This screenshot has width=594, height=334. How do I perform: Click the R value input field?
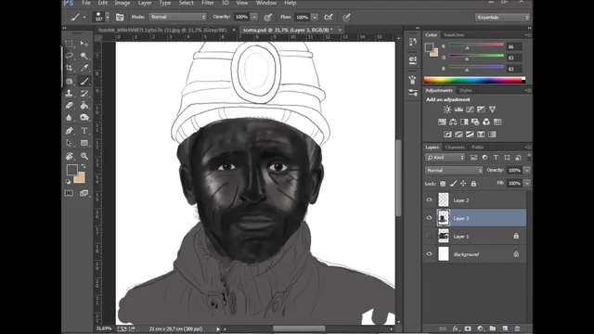click(514, 47)
